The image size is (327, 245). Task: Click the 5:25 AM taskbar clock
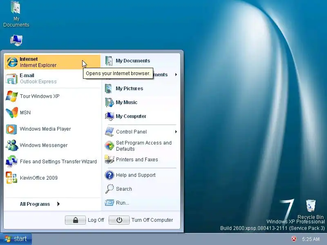click(311, 239)
